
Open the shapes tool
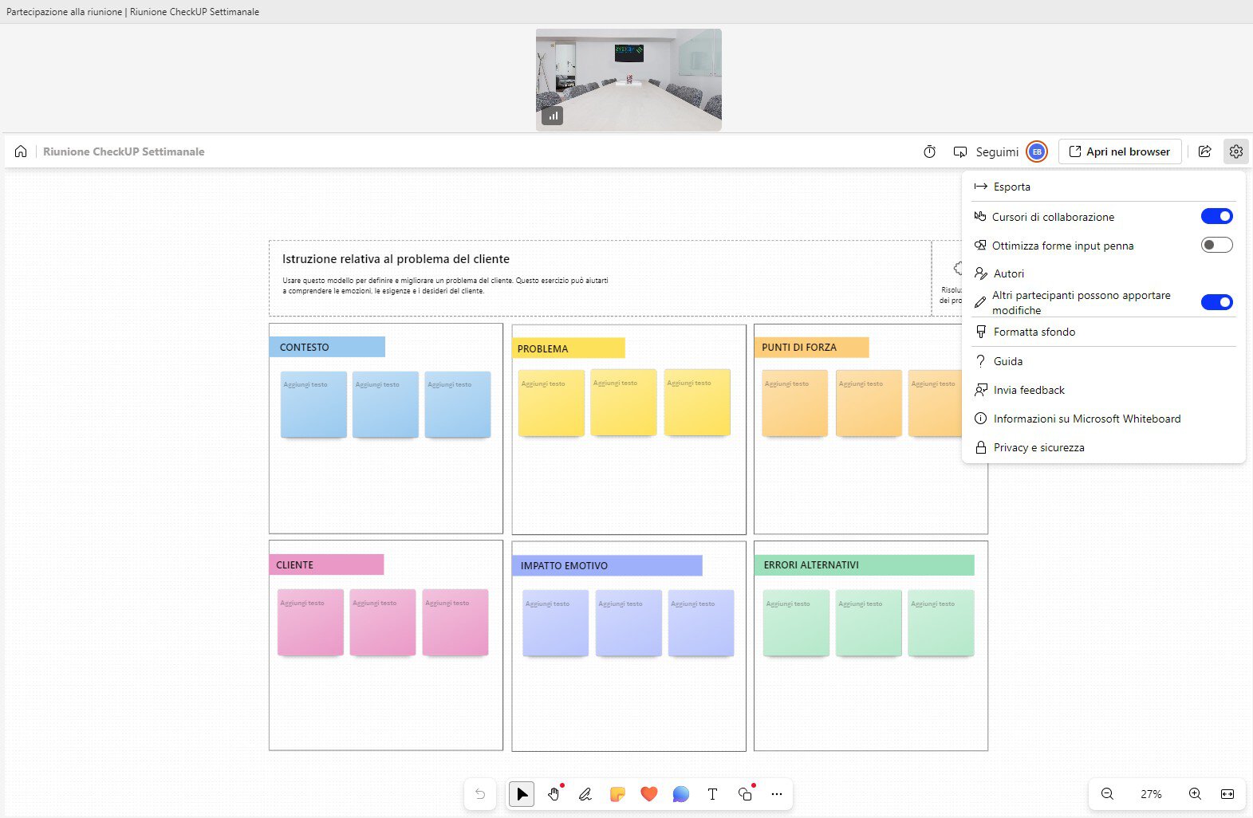coord(745,794)
